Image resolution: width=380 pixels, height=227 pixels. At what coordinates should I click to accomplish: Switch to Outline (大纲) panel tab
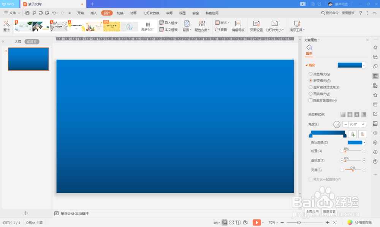click(18, 42)
